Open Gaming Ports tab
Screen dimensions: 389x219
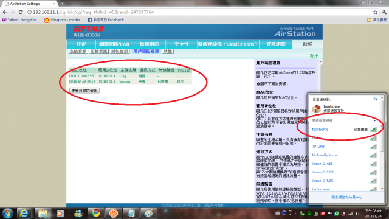(229, 44)
